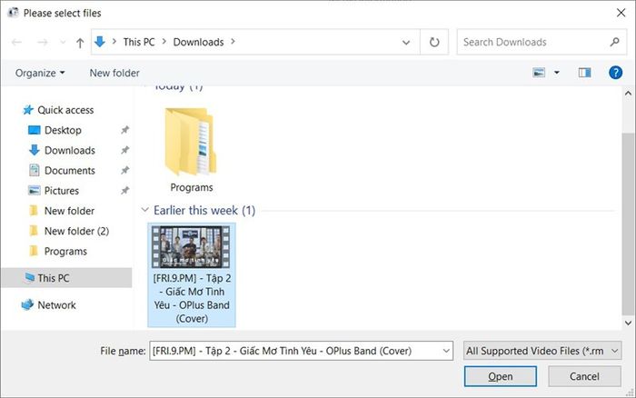
Task: Click the Programs folder label
Action: [x=192, y=187]
